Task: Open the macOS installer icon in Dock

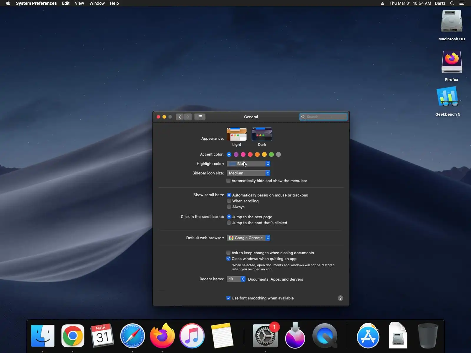Action: 295,335
